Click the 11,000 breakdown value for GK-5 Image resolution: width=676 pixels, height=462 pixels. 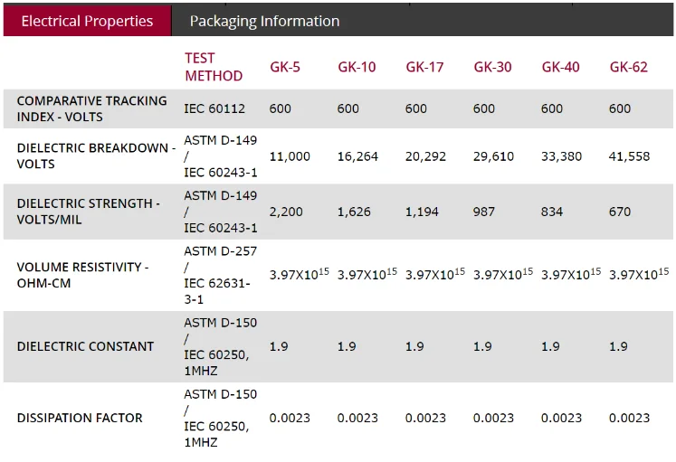coord(290,156)
